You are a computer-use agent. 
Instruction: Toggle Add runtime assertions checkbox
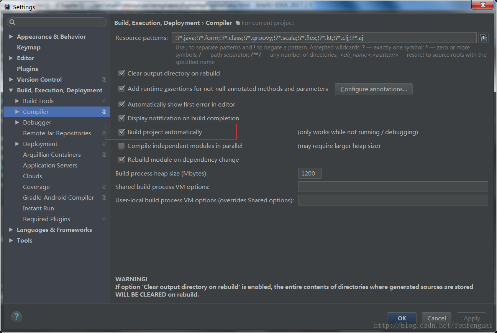point(121,89)
